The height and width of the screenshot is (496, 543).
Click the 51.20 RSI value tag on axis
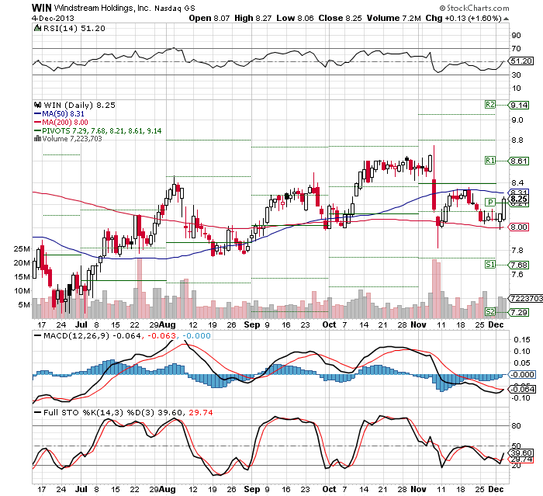[521, 61]
